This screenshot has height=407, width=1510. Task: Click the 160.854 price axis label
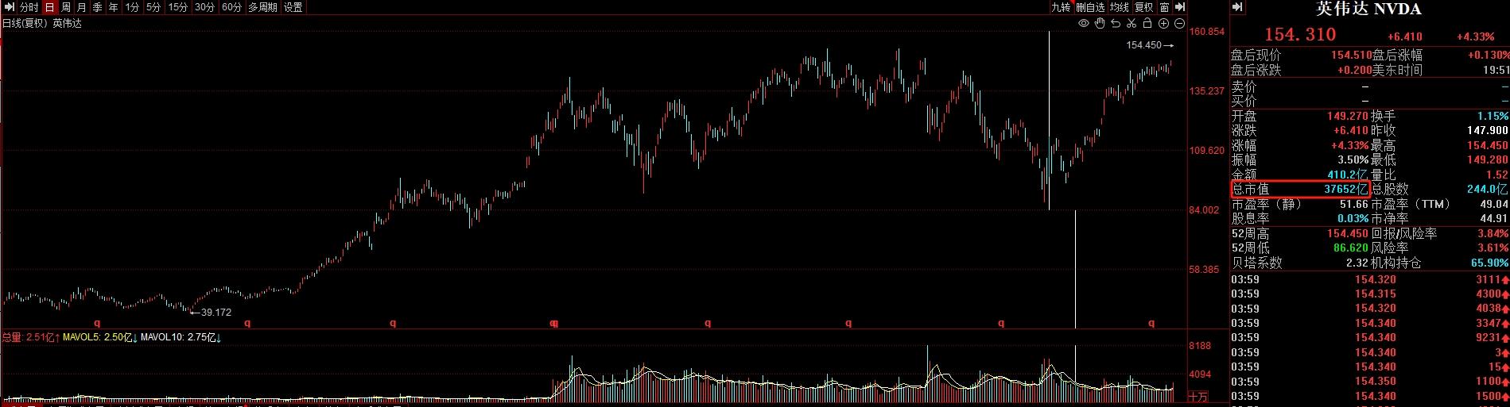click(x=1207, y=33)
